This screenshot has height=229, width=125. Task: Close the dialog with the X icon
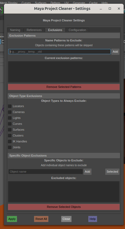point(119,9)
